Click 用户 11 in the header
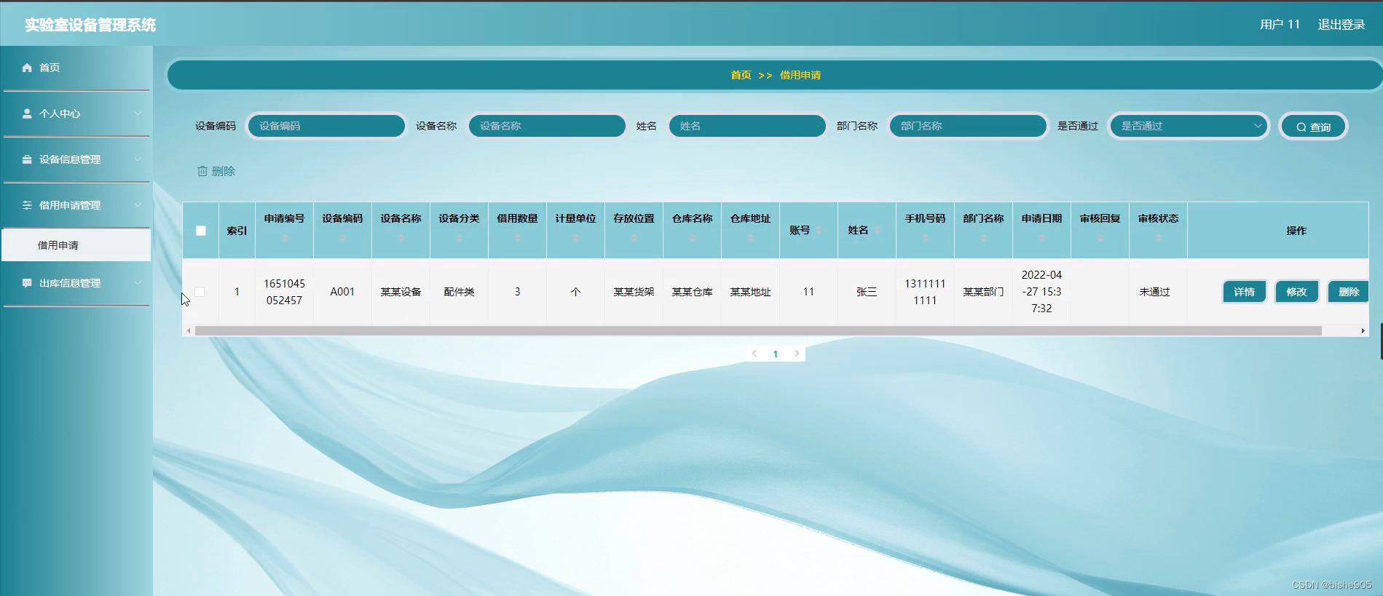Image resolution: width=1383 pixels, height=596 pixels. 1280,25
